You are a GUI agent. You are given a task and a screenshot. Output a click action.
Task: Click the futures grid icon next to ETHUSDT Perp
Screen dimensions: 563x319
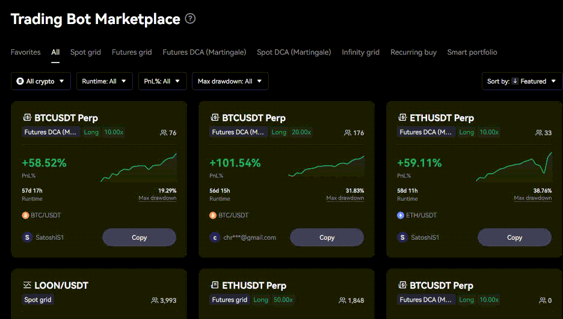215,285
